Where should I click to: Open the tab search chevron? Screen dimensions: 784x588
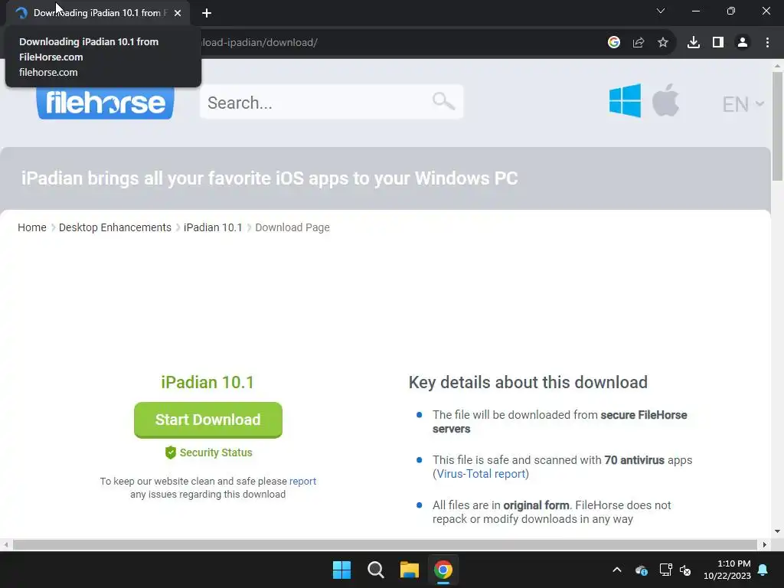[661, 11]
